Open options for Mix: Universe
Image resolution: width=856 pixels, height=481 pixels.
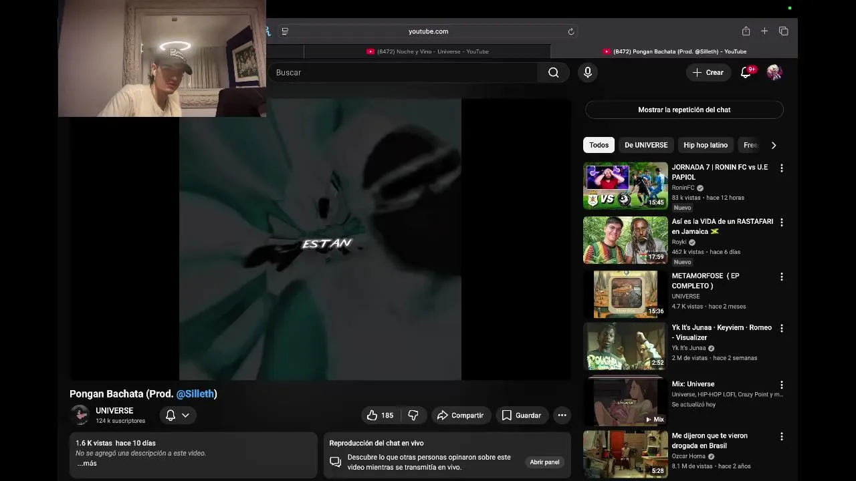(x=781, y=385)
